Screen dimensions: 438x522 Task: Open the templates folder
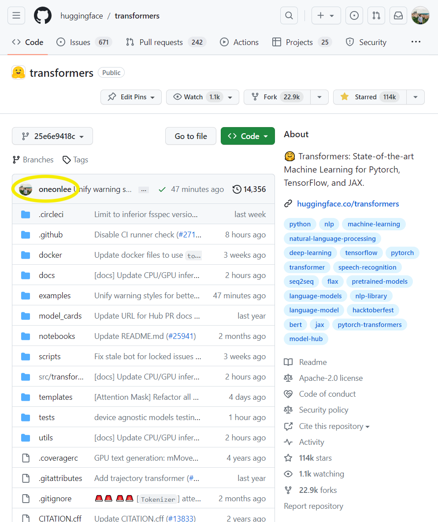pyautogui.click(x=56, y=397)
